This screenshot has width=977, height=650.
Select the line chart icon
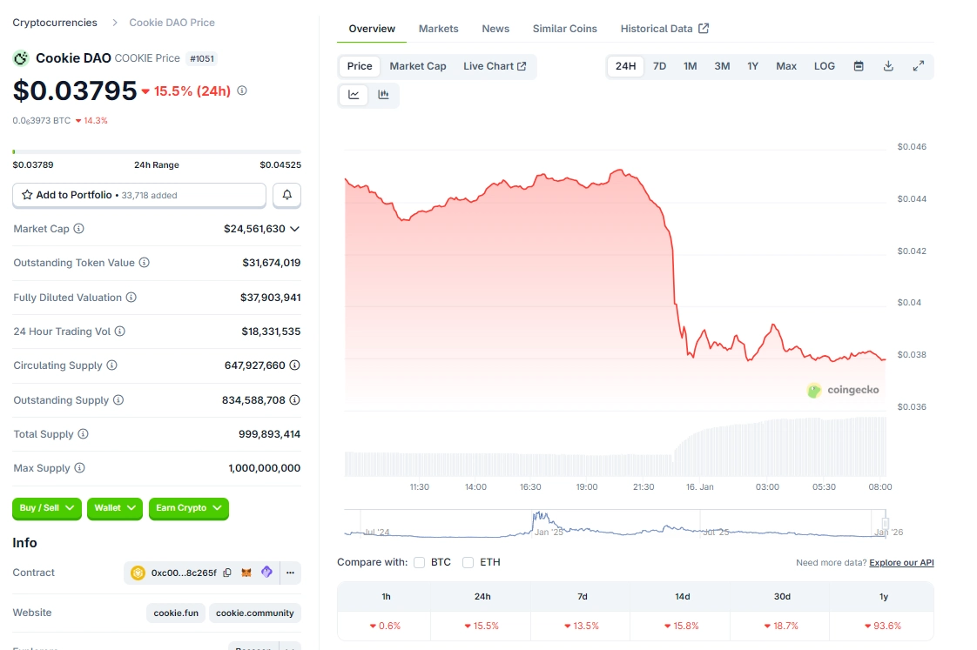[354, 95]
